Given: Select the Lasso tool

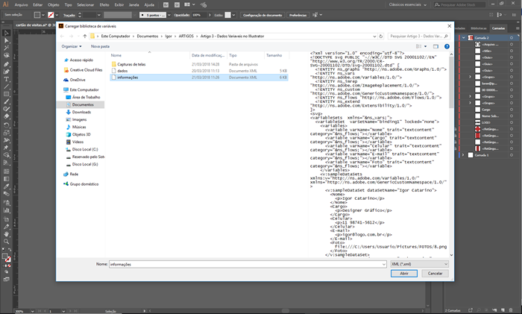Looking at the screenshot, I should 6,56.
